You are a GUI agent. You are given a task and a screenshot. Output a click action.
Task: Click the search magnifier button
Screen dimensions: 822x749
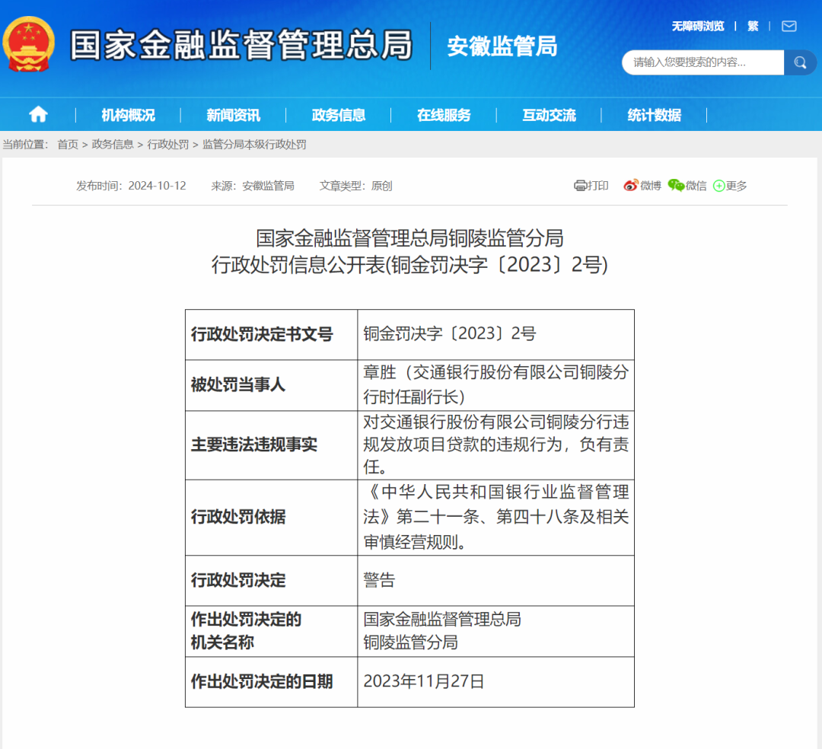799,62
